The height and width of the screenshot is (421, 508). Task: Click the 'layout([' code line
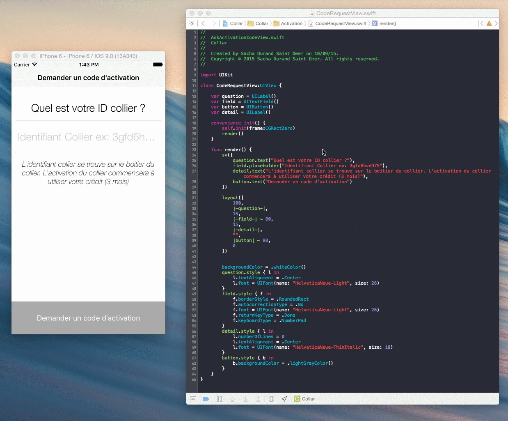click(x=233, y=198)
